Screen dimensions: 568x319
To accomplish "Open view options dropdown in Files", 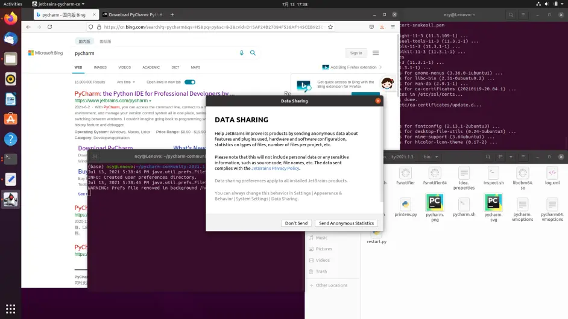I will coord(511,156).
